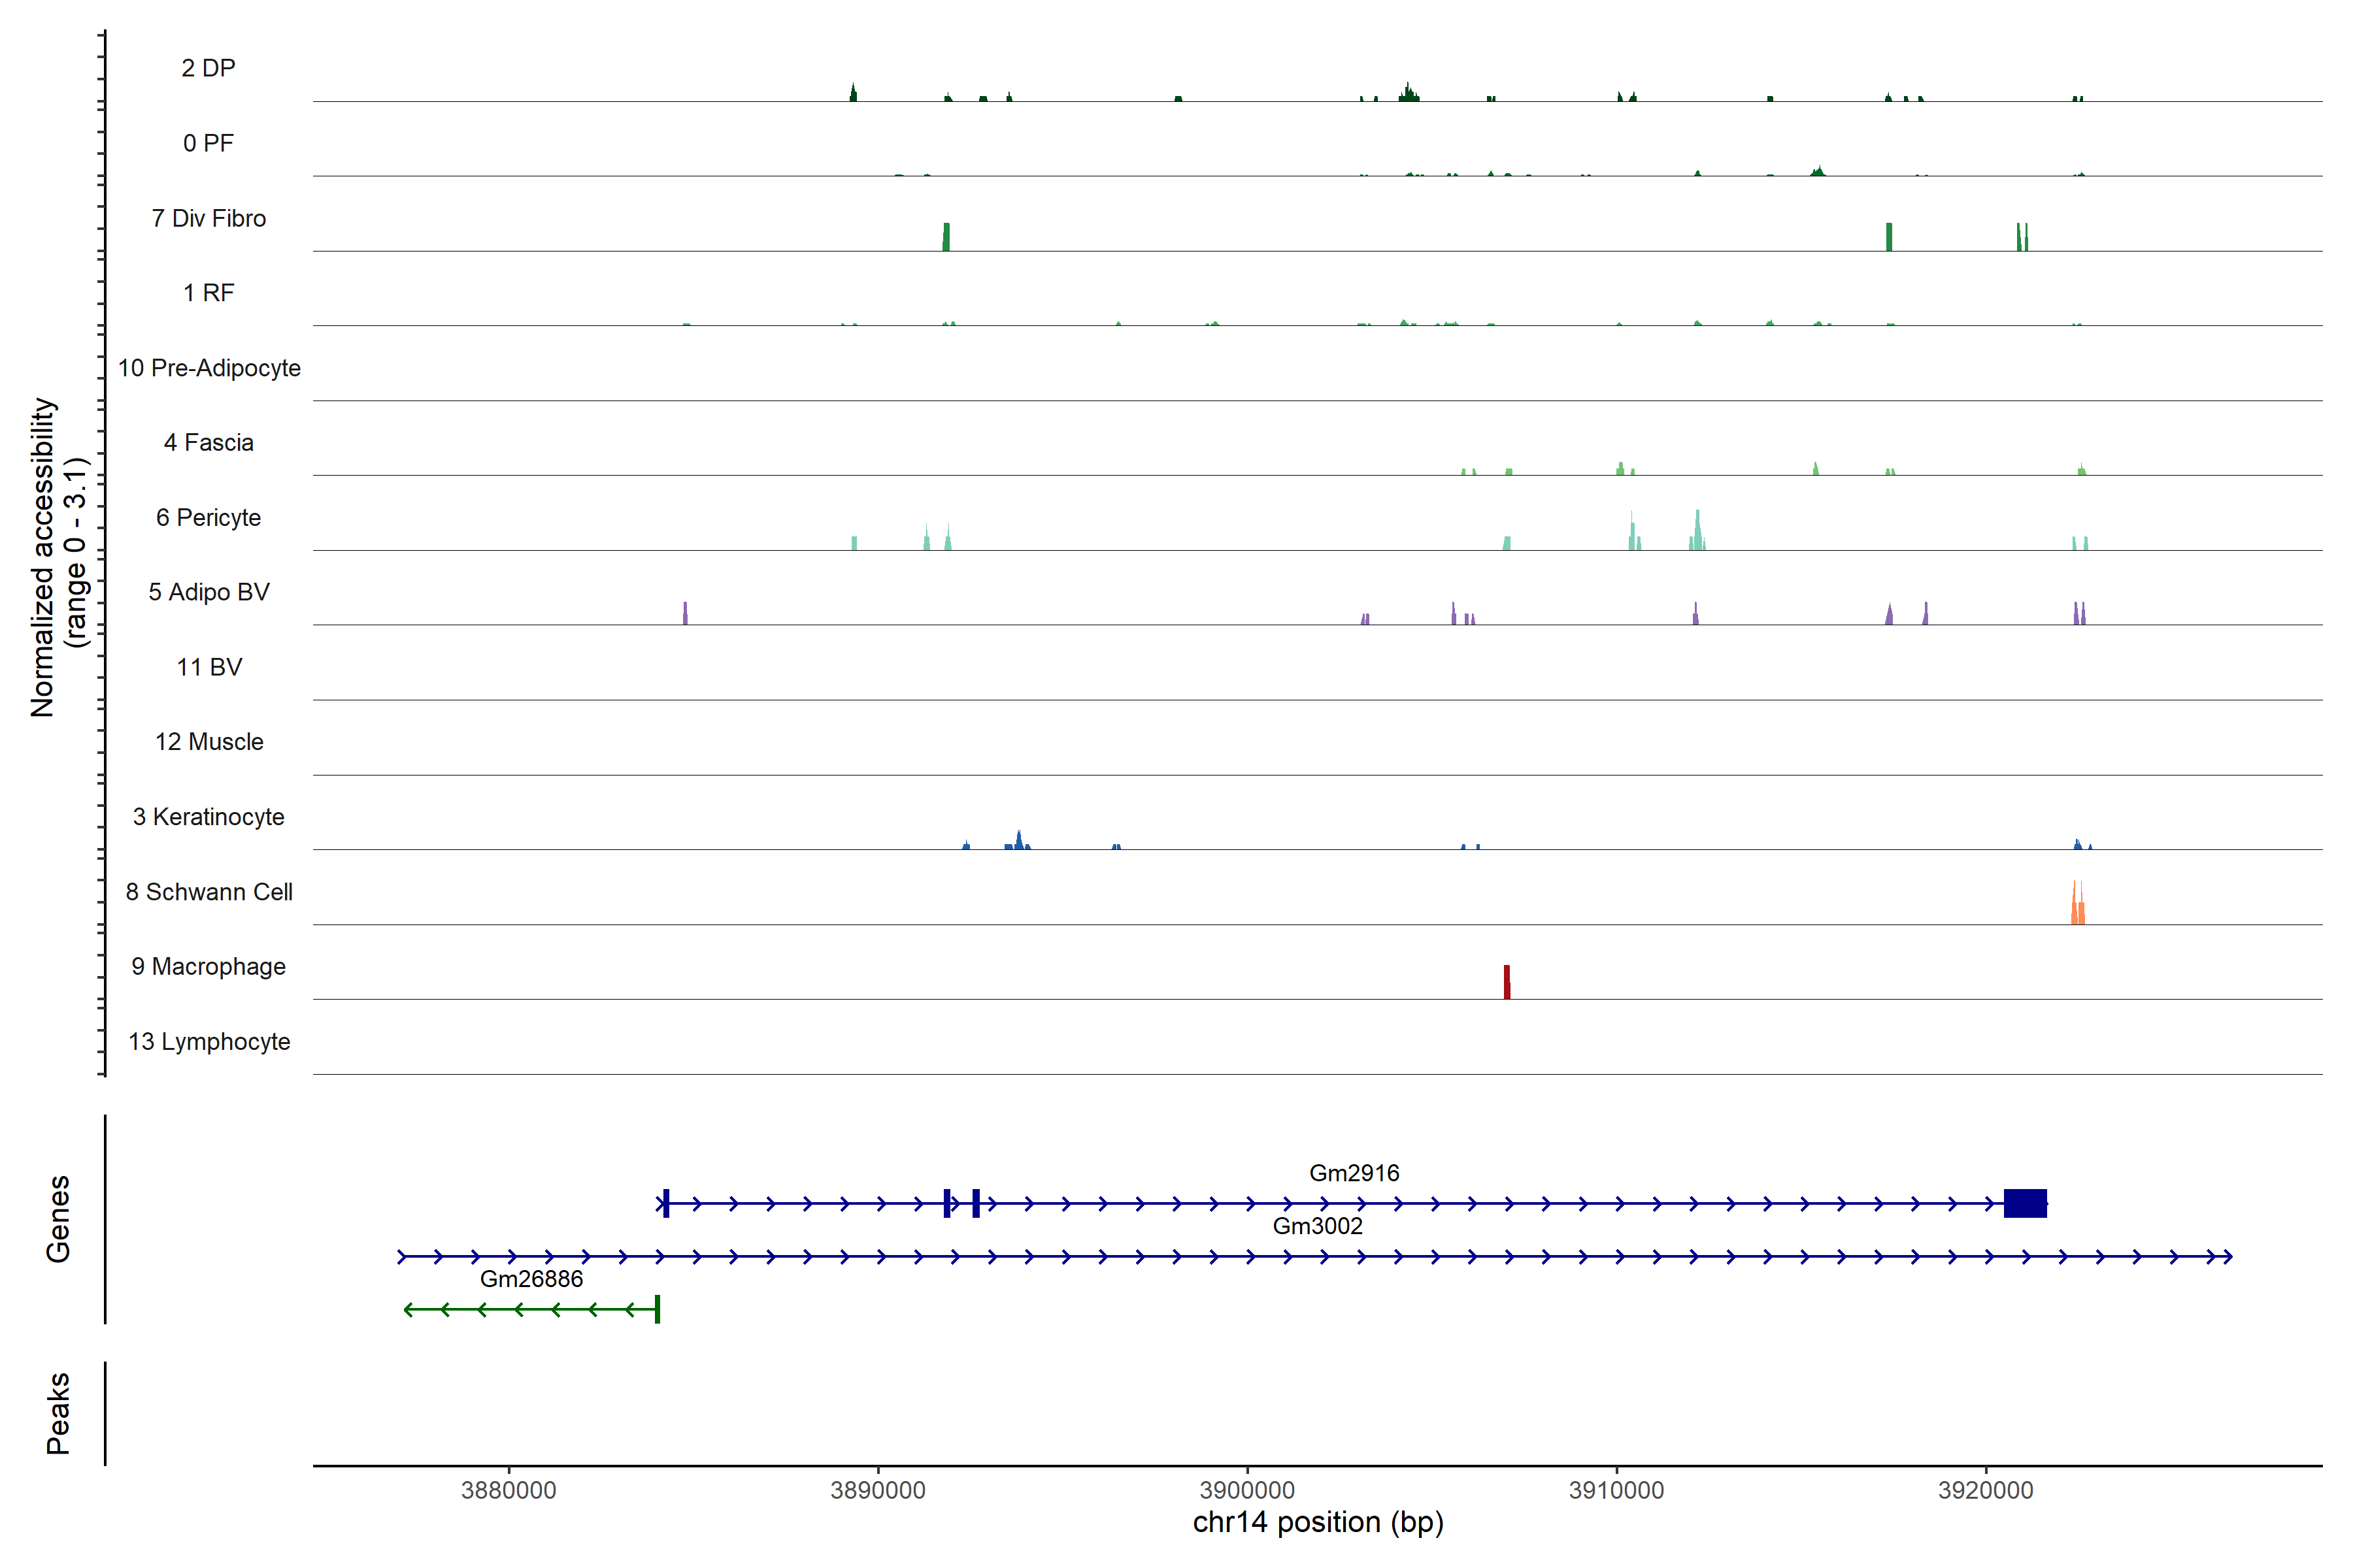Click the Peaks panel label
This screenshot has width=2353, height=1568.
click(58, 1413)
